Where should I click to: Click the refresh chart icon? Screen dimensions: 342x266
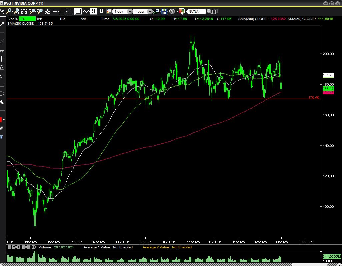click(x=172, y=11)
